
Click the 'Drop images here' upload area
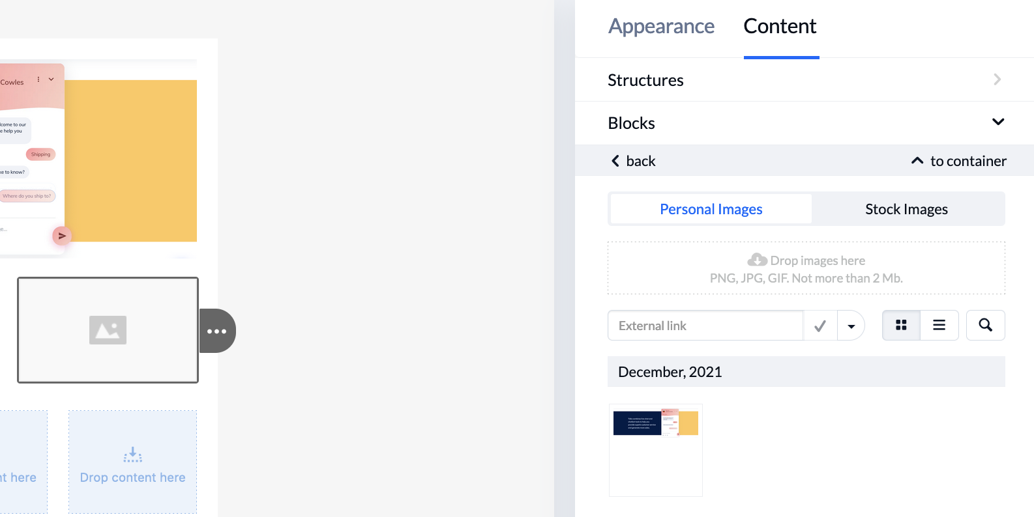click(x=806, y=268)
